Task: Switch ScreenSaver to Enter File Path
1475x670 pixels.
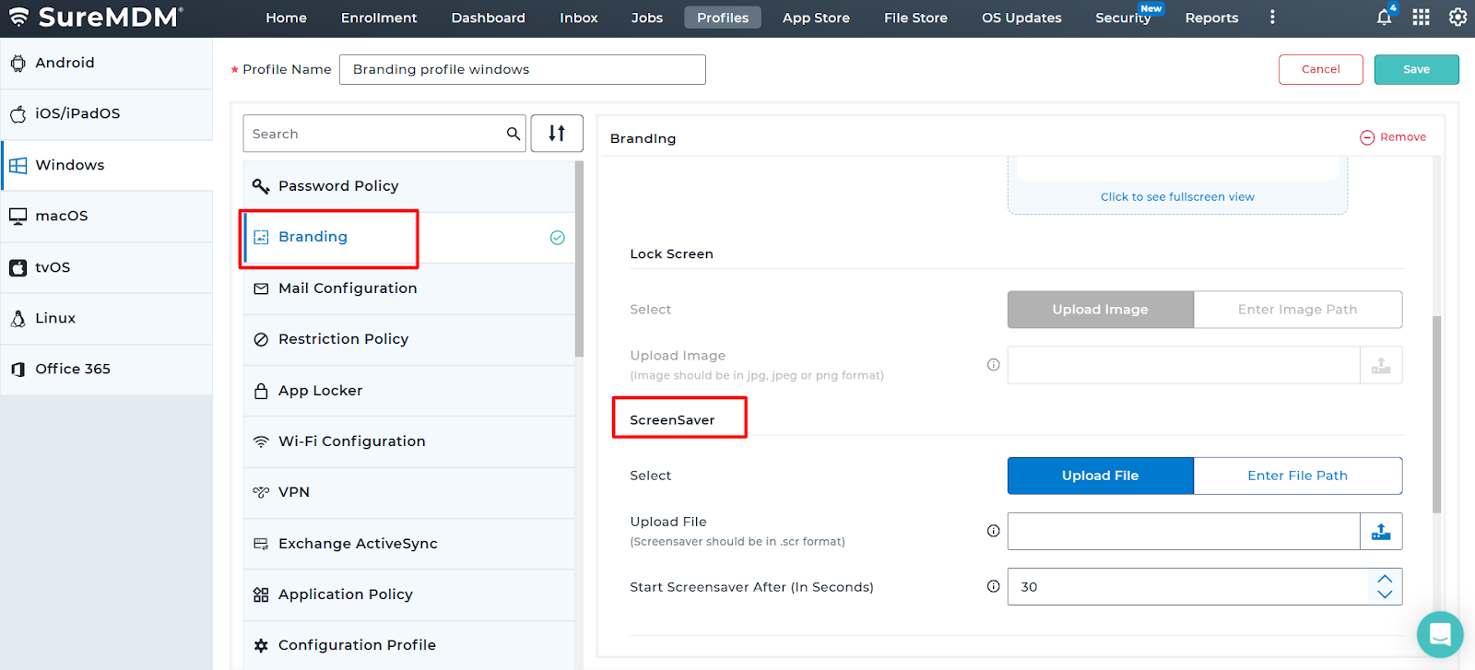Action: click(x=1297, y=476)
